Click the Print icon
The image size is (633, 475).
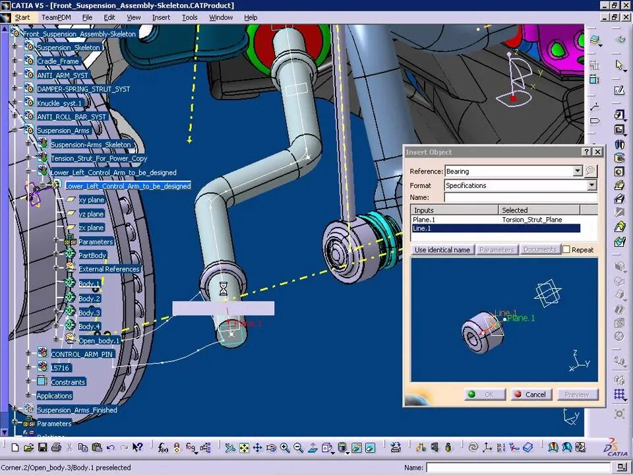tap(56, 447)
